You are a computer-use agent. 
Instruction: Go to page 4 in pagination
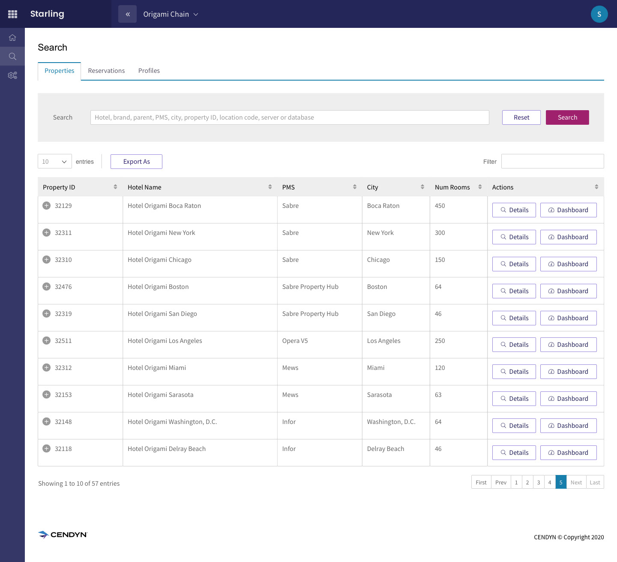point(550,482)
